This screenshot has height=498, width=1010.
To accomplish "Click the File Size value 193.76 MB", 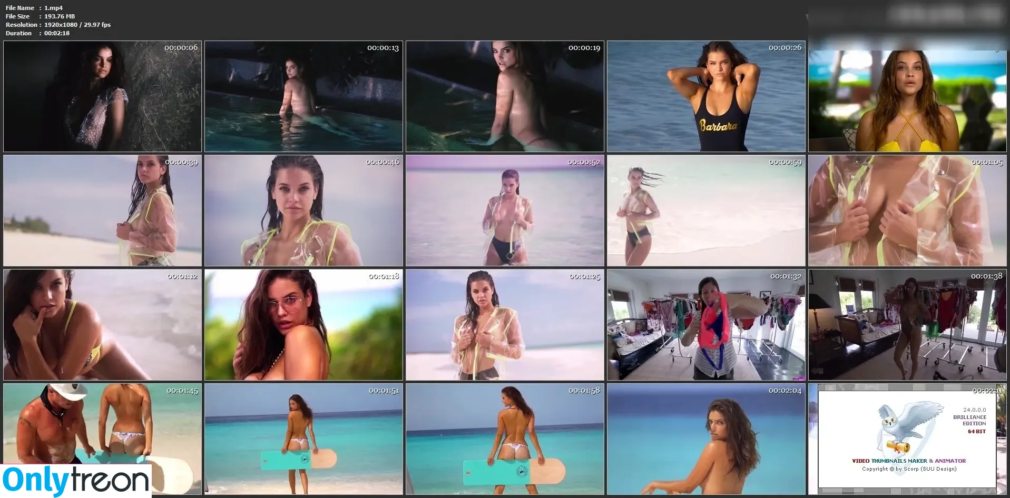I will tap(60, 16).
